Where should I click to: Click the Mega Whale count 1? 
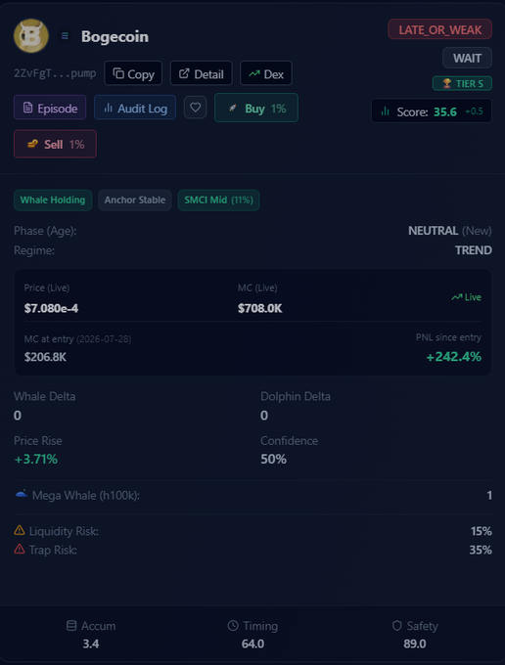point(489,496)
